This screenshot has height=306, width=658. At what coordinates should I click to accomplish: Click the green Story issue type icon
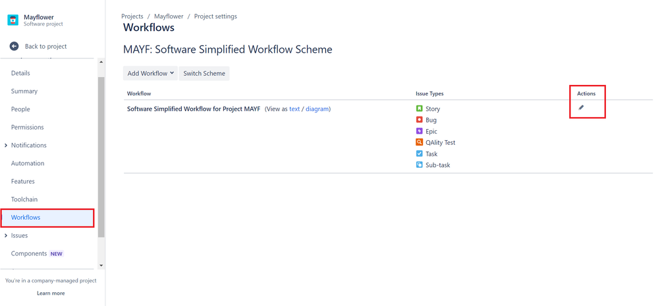[x=419, y=109]
